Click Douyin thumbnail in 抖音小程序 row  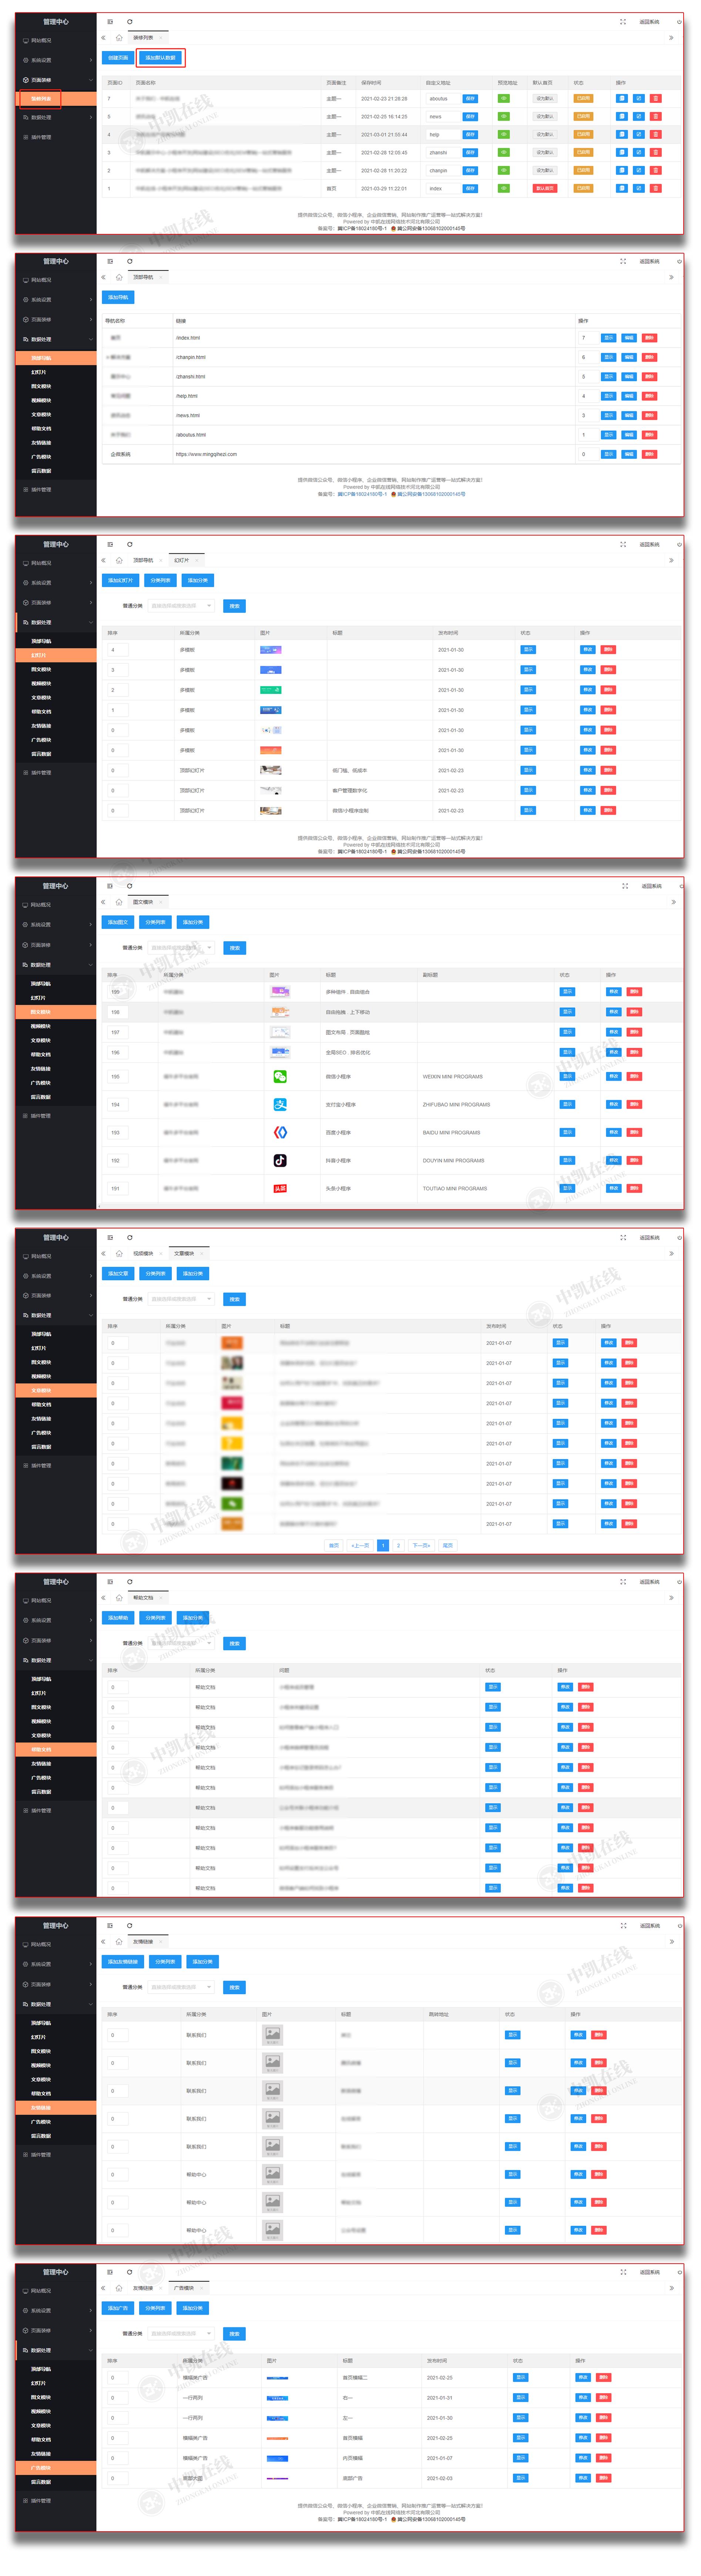(280, 1161)
